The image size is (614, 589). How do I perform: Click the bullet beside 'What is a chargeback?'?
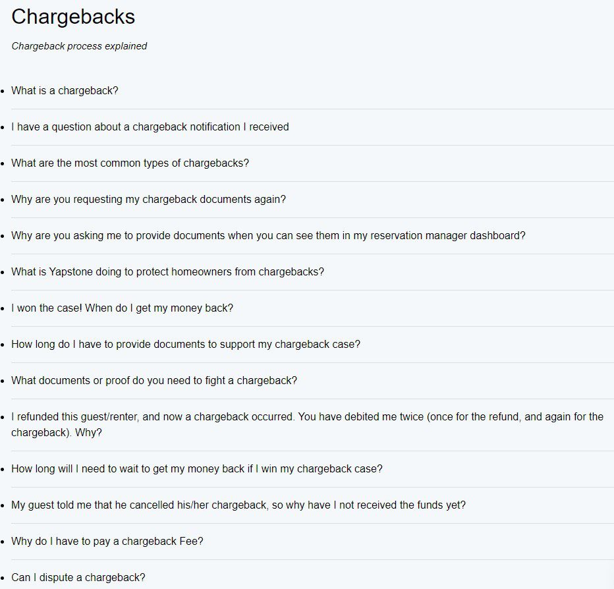coord(3,92)
